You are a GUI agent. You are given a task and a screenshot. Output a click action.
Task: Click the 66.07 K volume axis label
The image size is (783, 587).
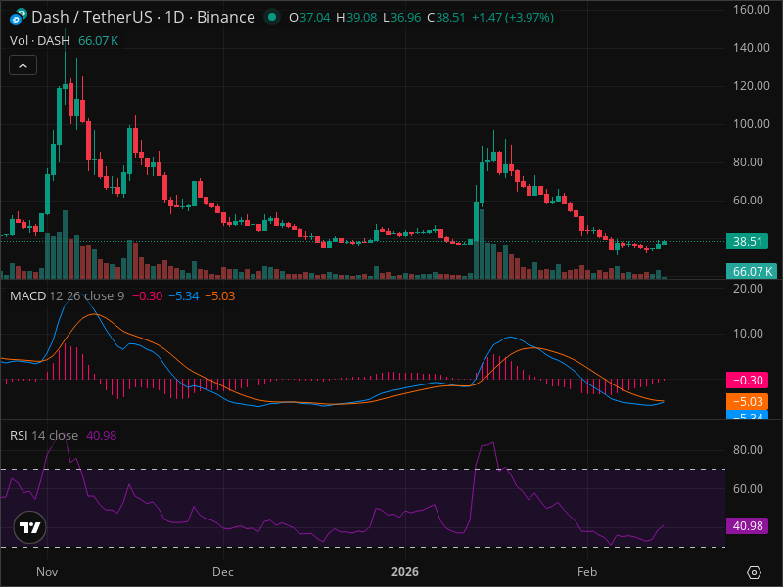(x=751, y=272)
